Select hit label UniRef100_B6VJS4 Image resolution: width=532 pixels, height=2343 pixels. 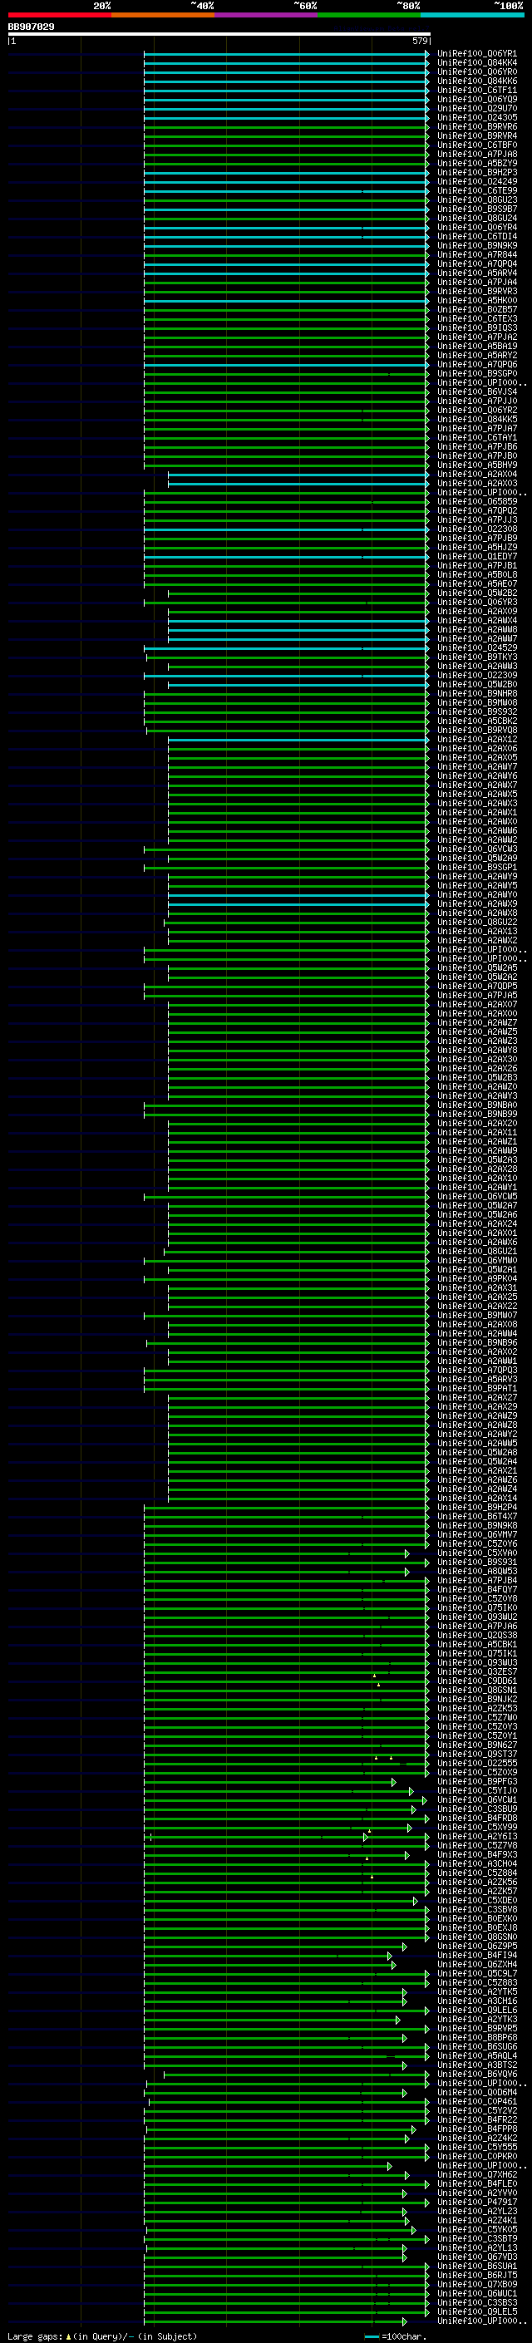(477, 392)
